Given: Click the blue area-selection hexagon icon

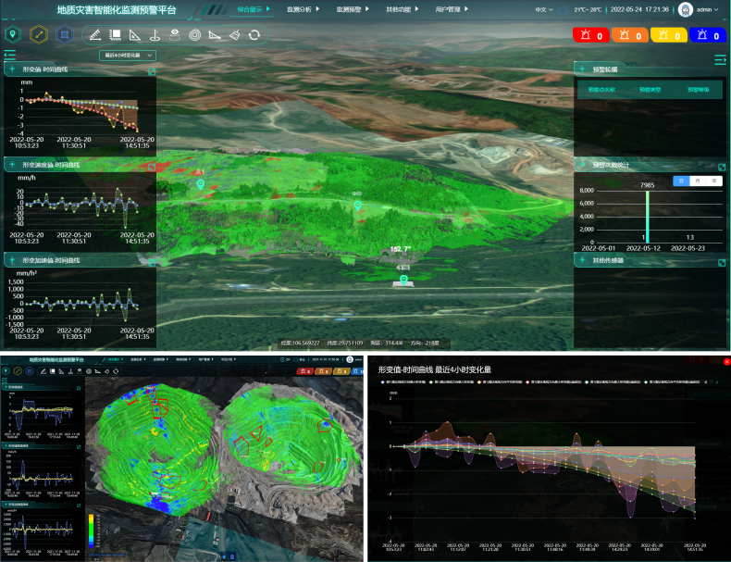Looking at the screenshot, I should (64, 35).
